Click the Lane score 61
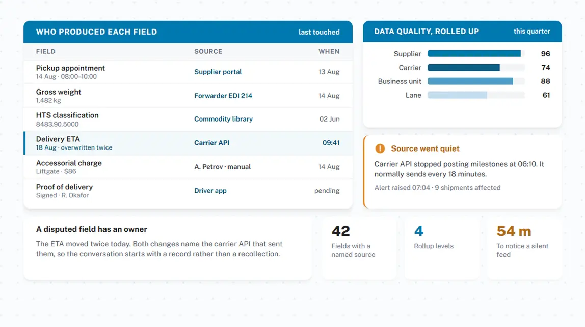The width and height of the screenshot is (585, 327). (x=546, y=95)
